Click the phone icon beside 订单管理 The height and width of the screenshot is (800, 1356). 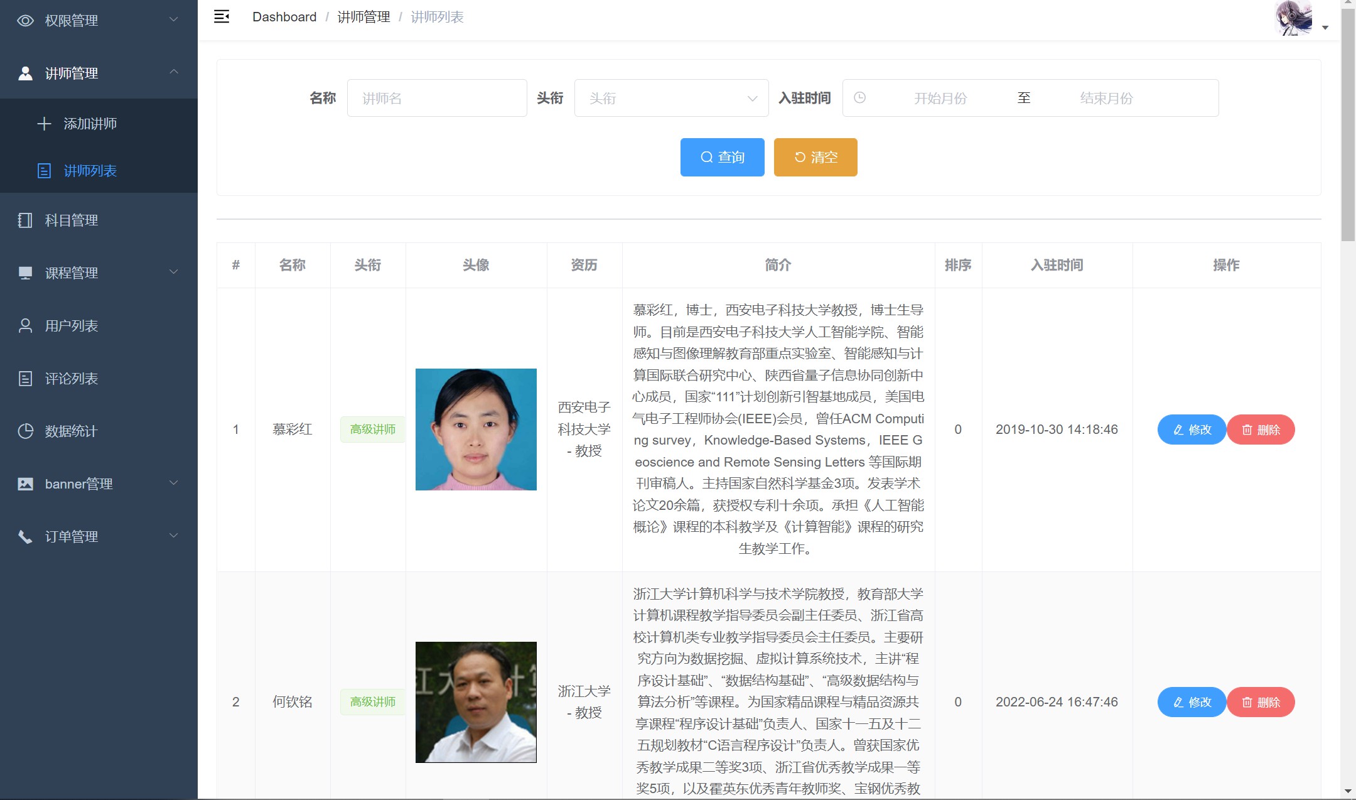click(25, 537)
